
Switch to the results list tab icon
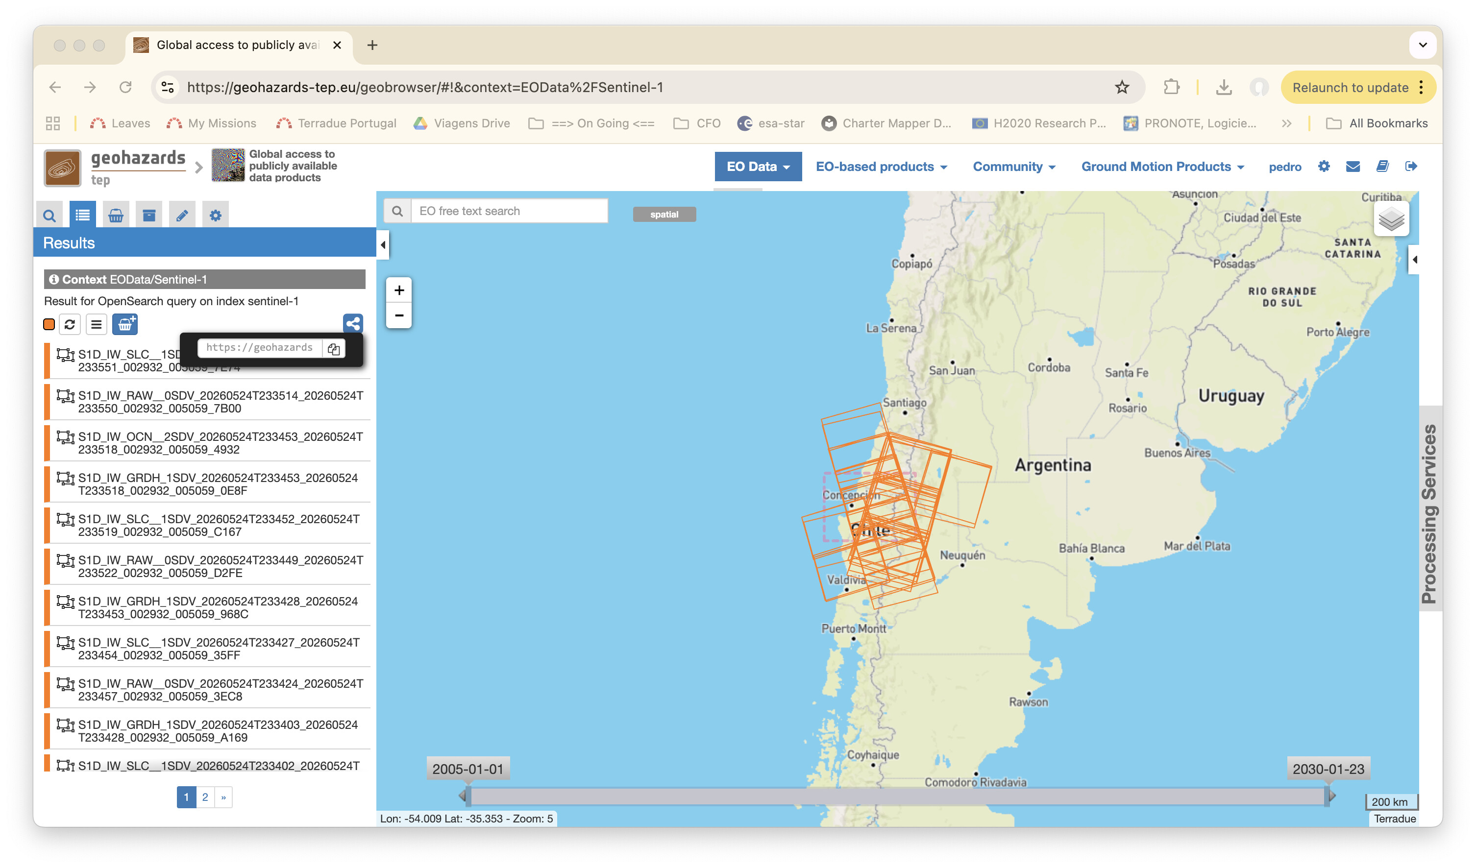[83, 215]
